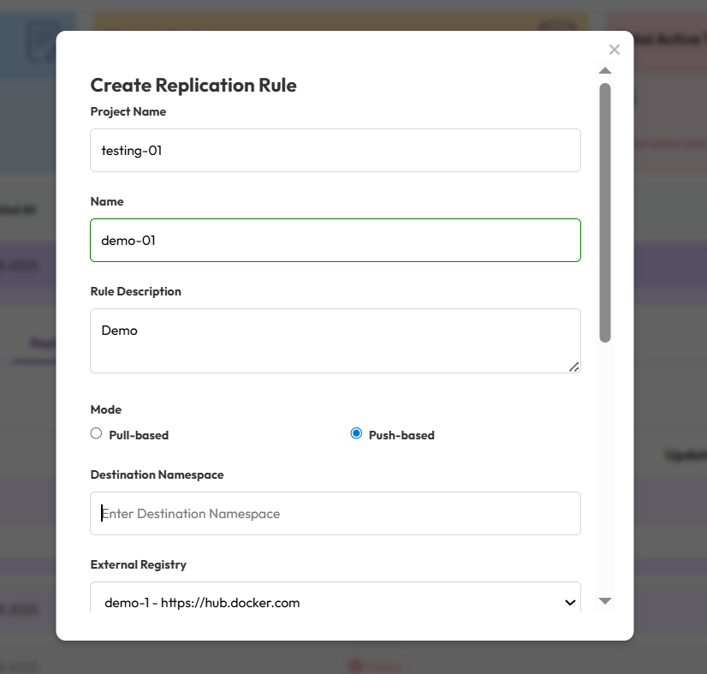Click the dialog's vertical scrollbar thumb
The width and height of the screenshot is (707, 674).
[605, 212]
